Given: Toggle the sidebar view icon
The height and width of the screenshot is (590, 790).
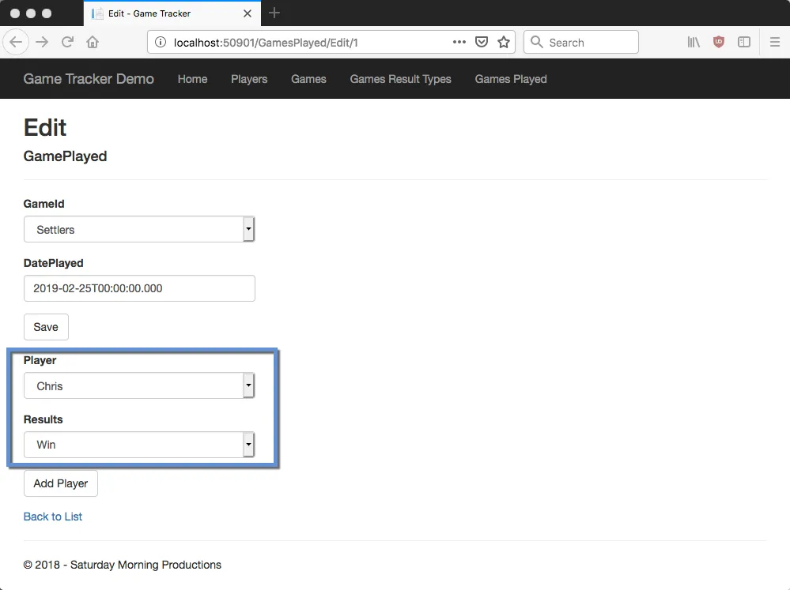Looking at the screenshot, I should (744, 42).
